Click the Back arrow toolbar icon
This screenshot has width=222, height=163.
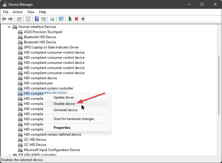tap(4, 19)
